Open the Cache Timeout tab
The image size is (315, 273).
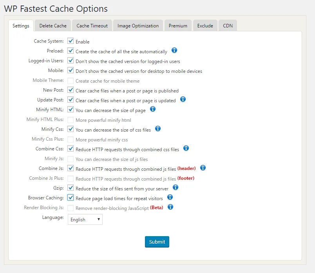click(x=92, y=26)
